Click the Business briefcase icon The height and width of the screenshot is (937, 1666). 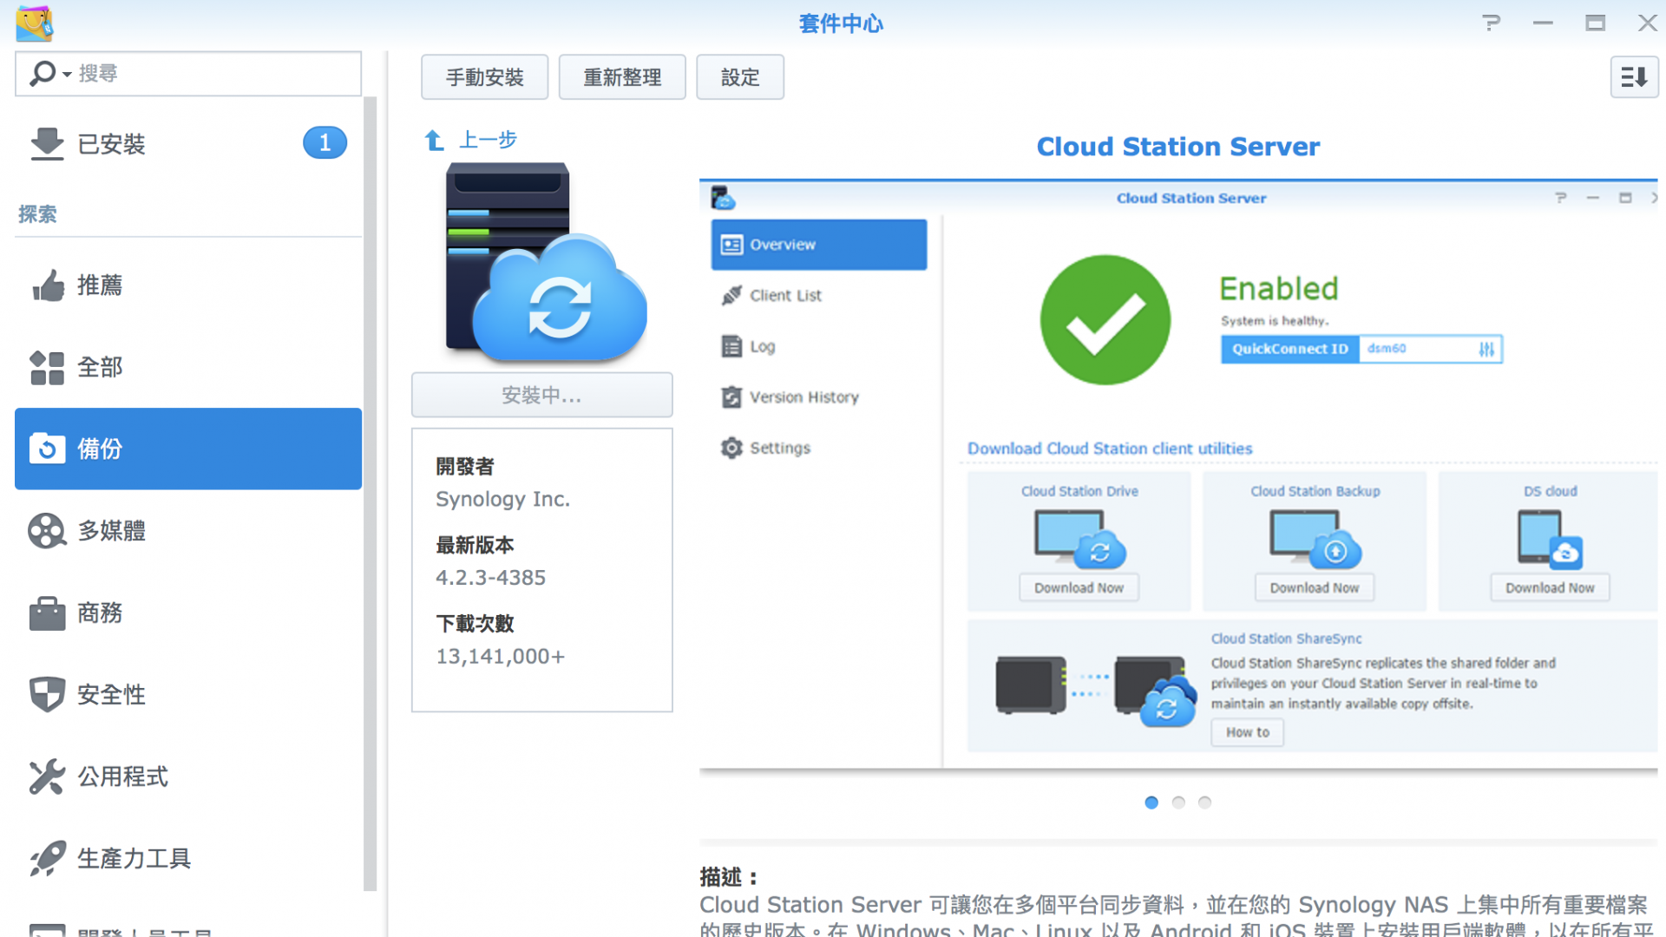click(x=47, y=613)
